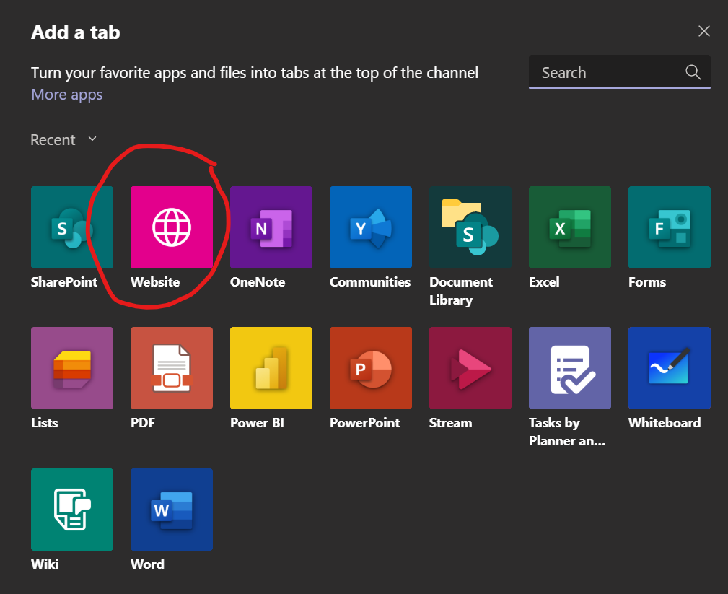Select the Power BI tile
The height and width of the screenshot is (594, 728).
coord(271,368)
